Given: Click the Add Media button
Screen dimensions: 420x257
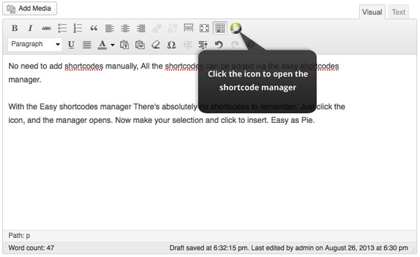Looking at the screenshot, I should [x=29, y=8].
